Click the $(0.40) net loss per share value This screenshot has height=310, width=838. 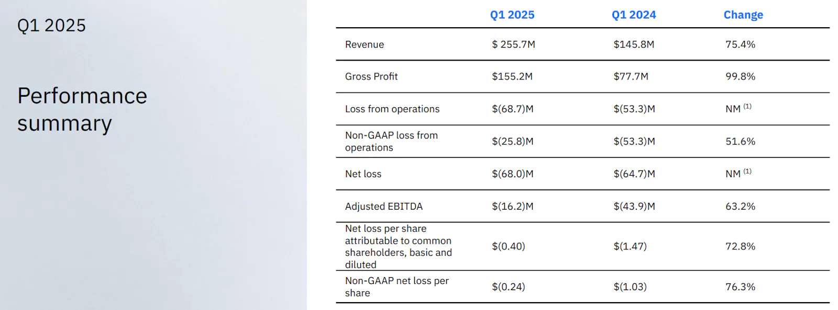pyautogui.click(x=508, y=246)
